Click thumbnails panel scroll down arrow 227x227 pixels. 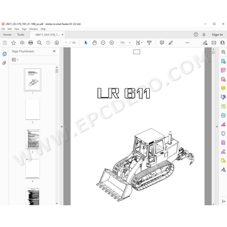(x=57, y=203)
